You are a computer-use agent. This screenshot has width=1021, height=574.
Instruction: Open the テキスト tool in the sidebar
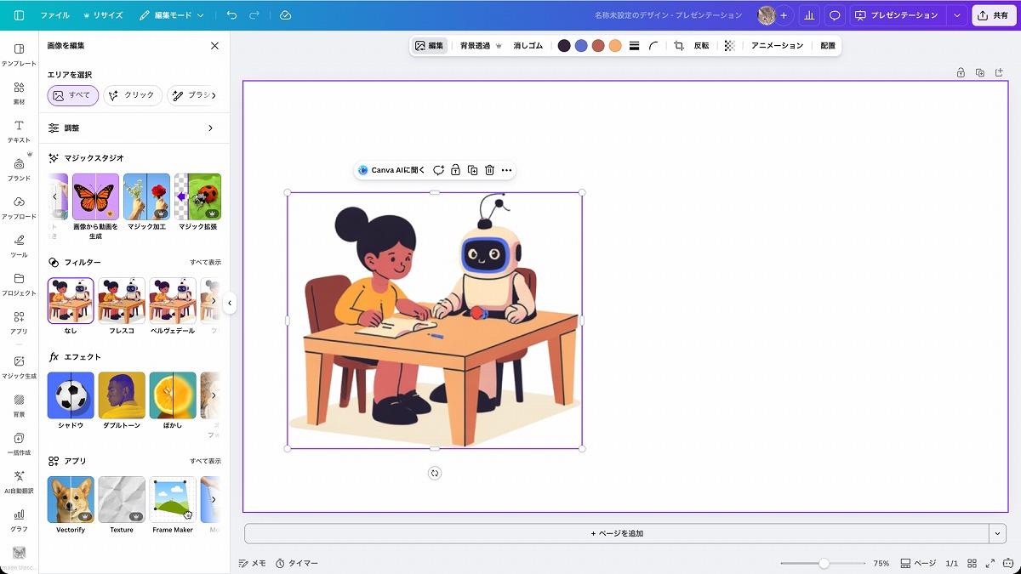coord(19,130)
